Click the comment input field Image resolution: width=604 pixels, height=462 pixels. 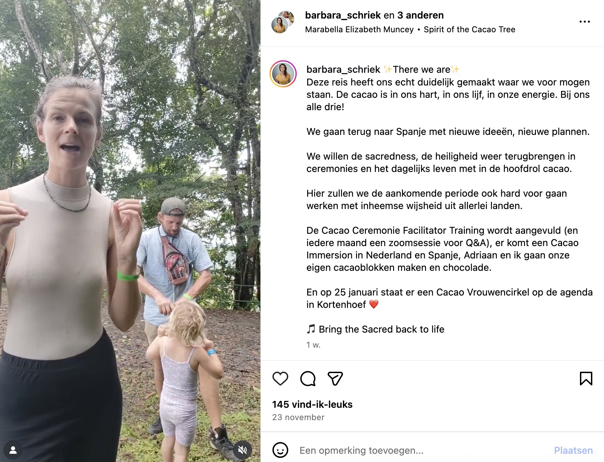click(x=423, y=450)
